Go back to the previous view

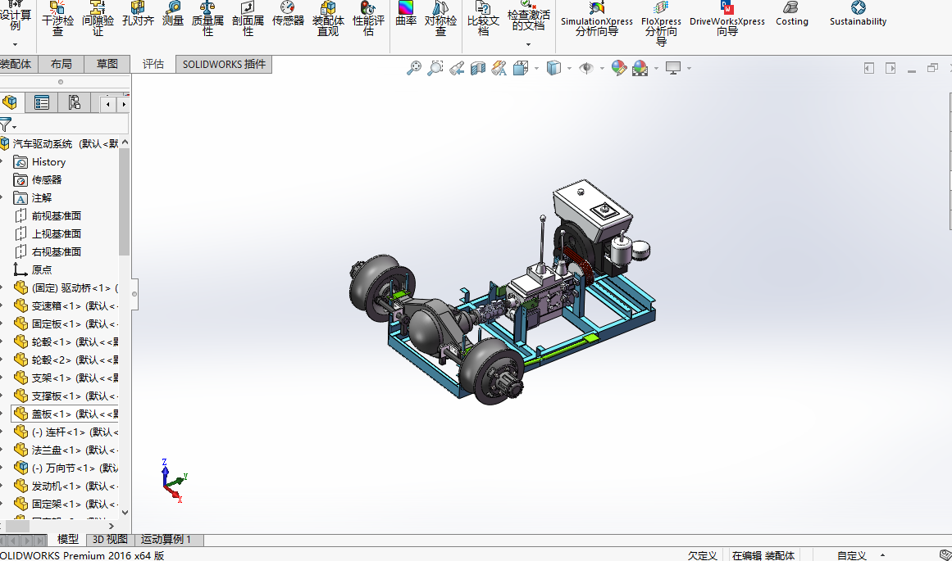(457, 68)
